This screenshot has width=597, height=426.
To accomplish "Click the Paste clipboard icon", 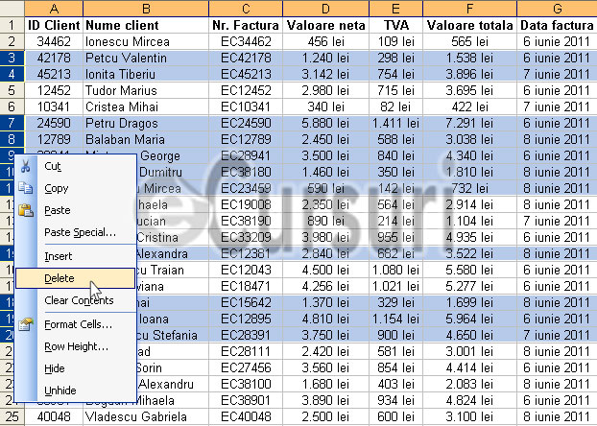I will [x=26, y=210].
